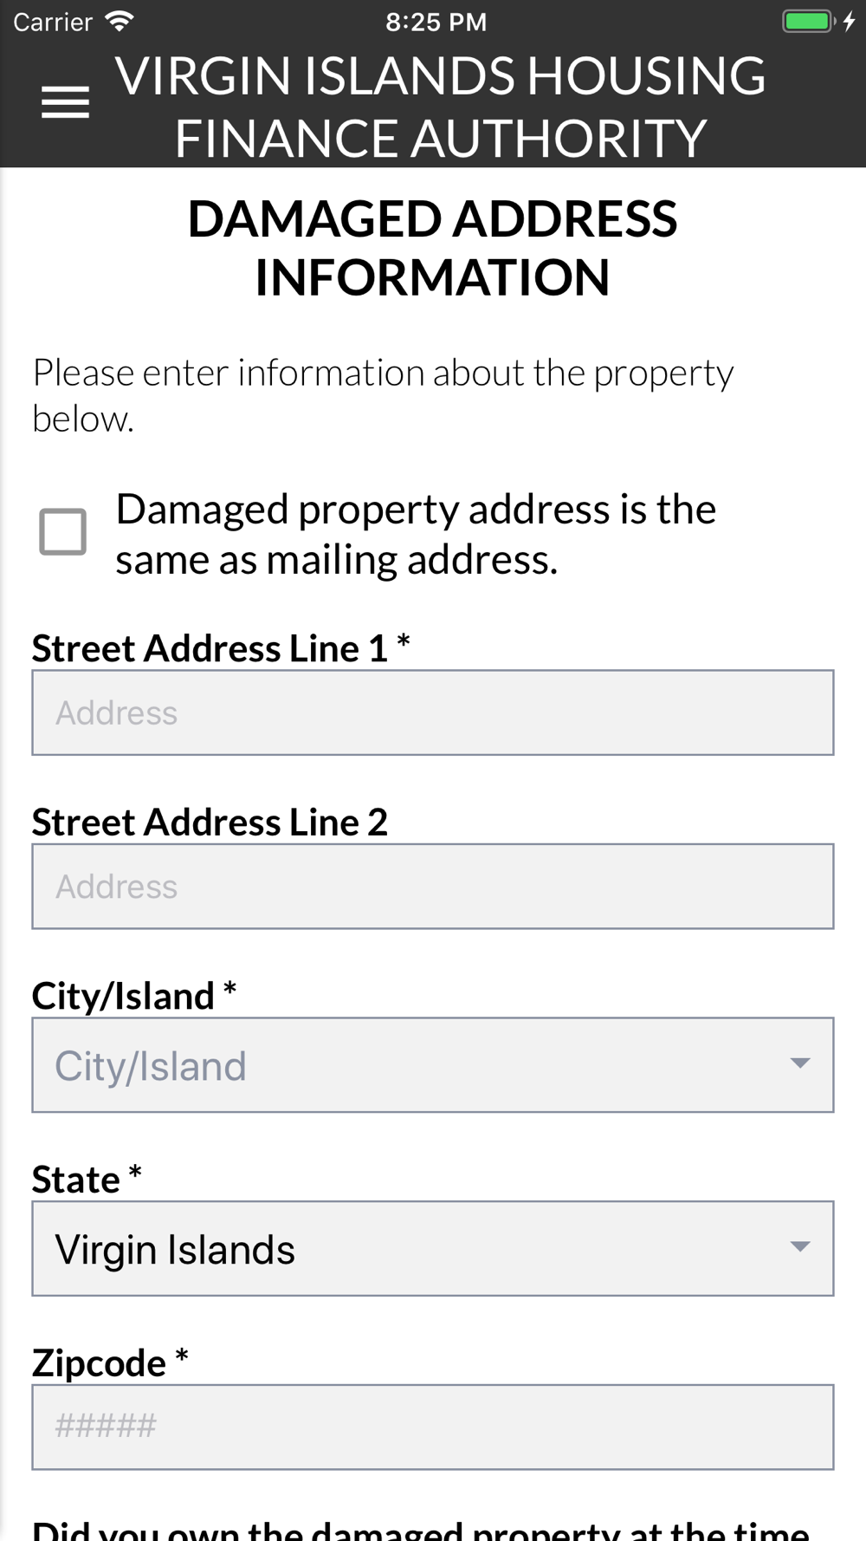The width and height of the screenshot is (866, 1541).
Task: Tap the Virgin Islands Housing Finance Authority title
Action: click(441, 107)
